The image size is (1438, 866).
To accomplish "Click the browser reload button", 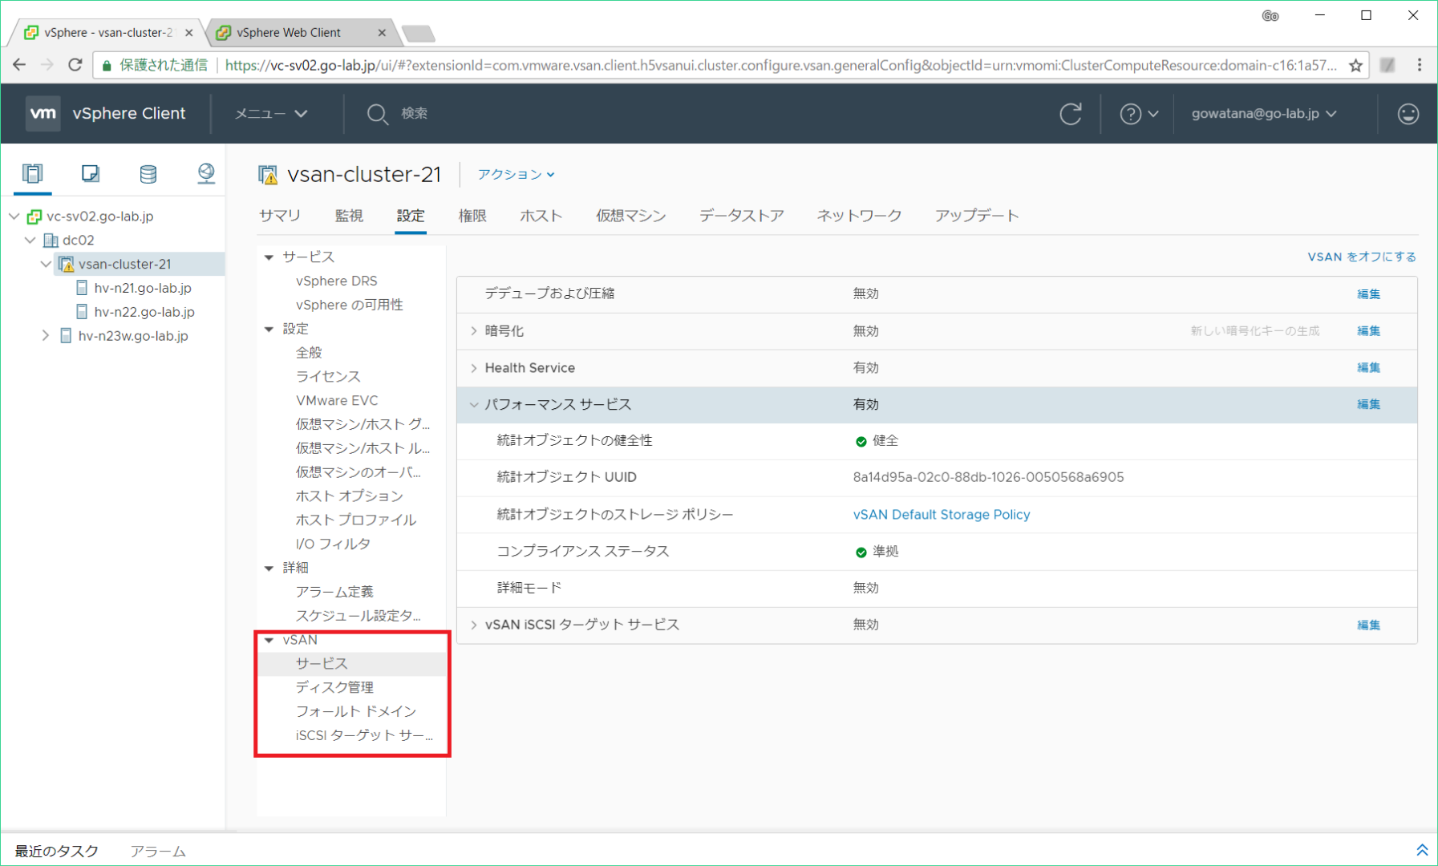I will (x=75, y=65).
